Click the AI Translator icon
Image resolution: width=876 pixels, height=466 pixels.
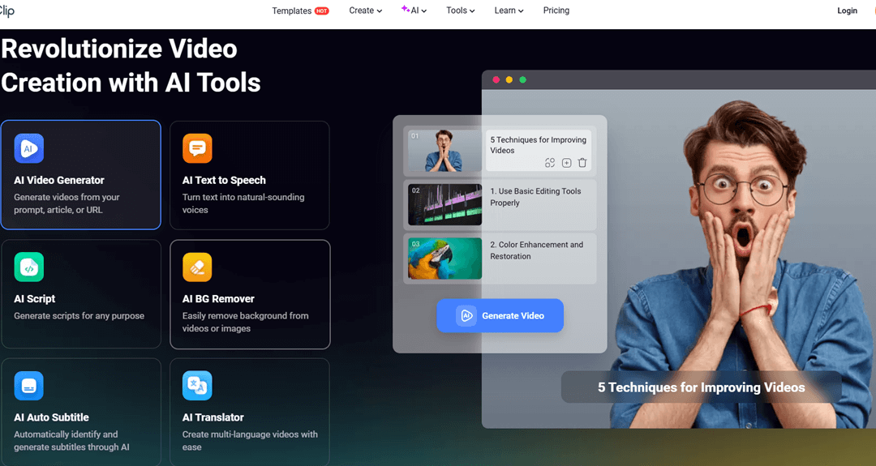click(197, 386)
